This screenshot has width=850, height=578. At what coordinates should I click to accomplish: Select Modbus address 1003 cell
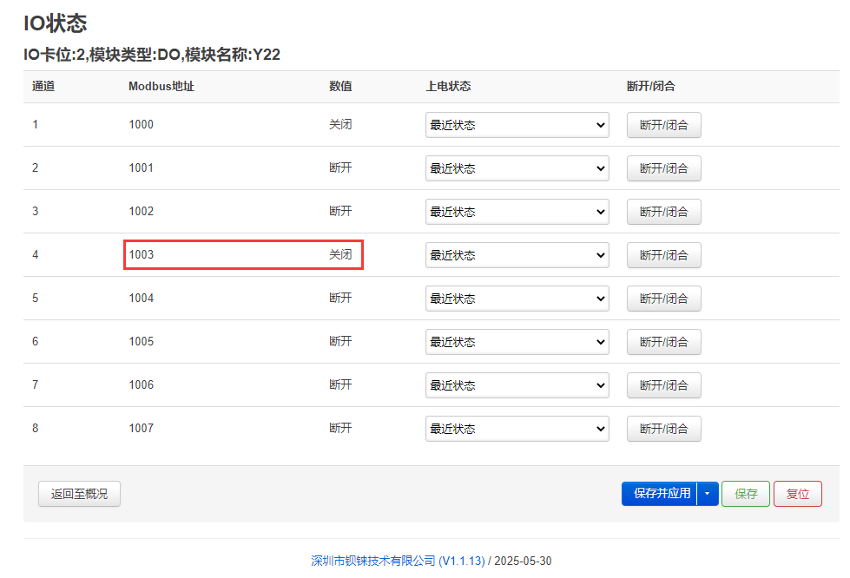[141, 254]
